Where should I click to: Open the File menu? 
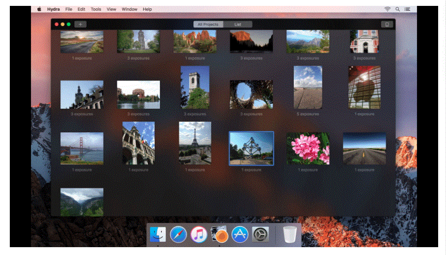click(69, 9)
